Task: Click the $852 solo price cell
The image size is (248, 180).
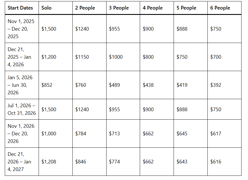Action: coord(47,85)
